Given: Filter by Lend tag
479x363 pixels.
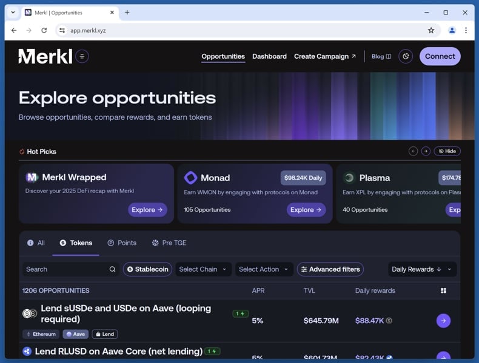Looking at the screenshot, I should click(x=105, y=334).
